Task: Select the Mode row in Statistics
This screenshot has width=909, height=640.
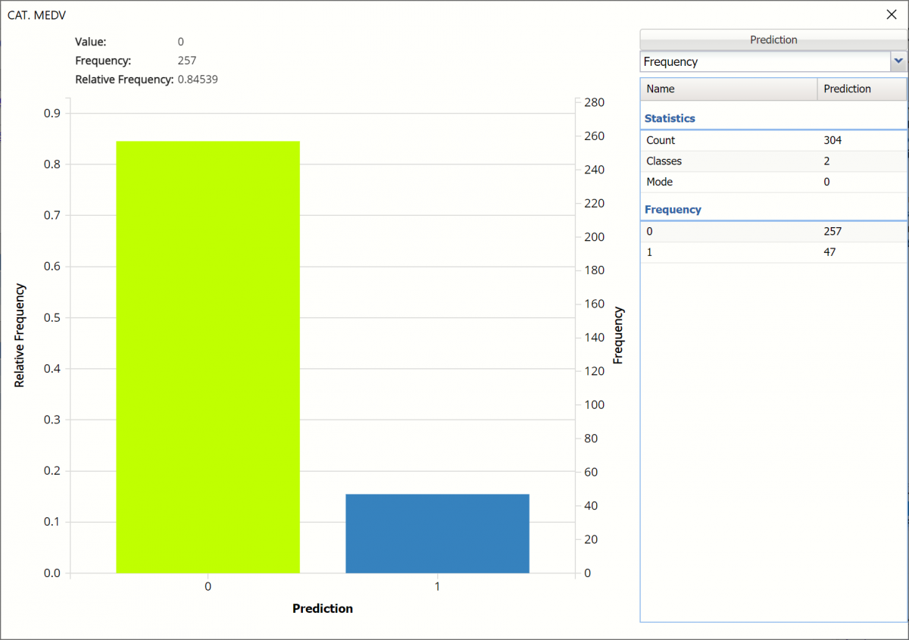Action: coord(773,182)
